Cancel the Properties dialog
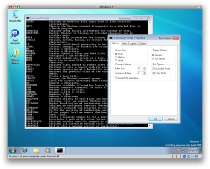This screenshot has width=210, height=169. (171, 119)
